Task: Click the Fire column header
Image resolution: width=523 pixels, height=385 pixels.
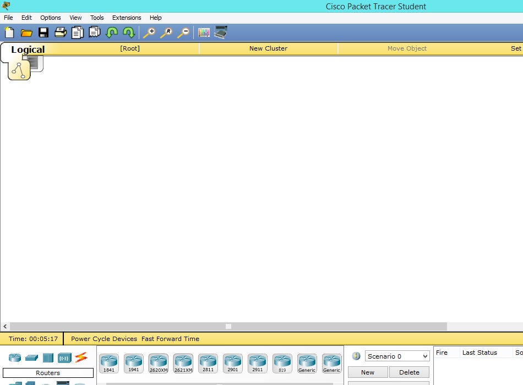Action: tap(442, 353)
